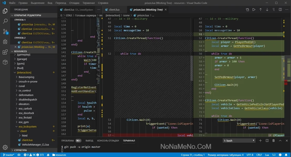This screenshot has width=291, height=157.
Task: Switch to the Проблемы panel tab
Action: pos(67,141)
